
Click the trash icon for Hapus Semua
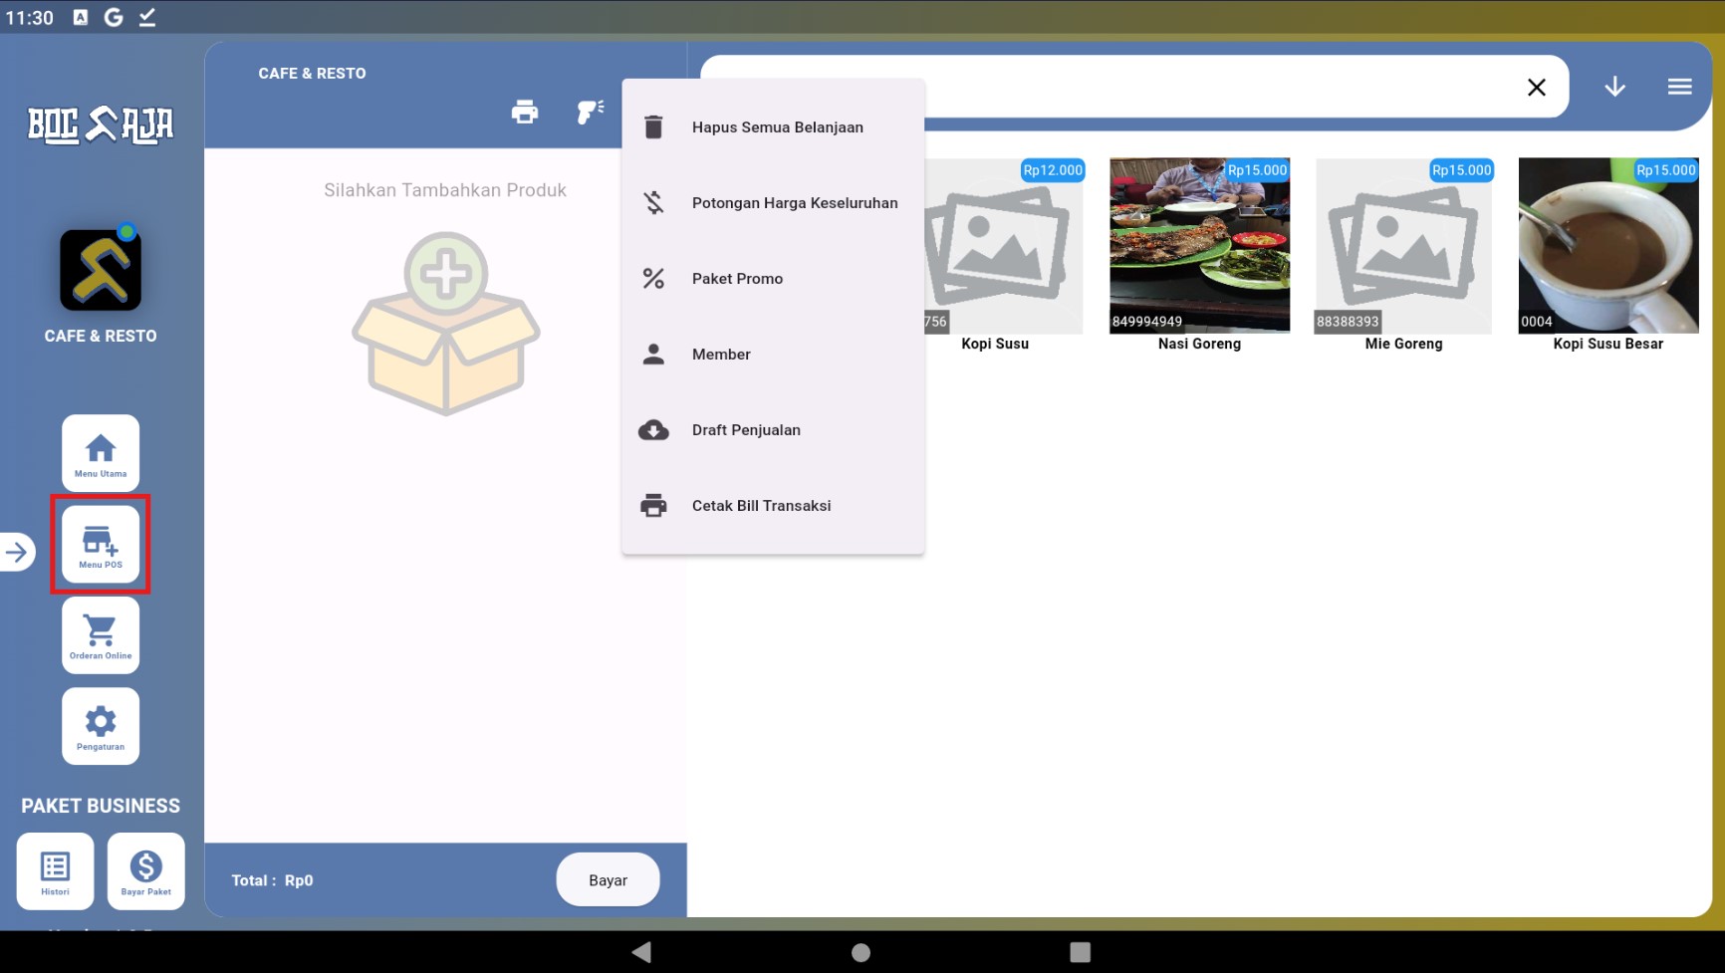point(653,127)
